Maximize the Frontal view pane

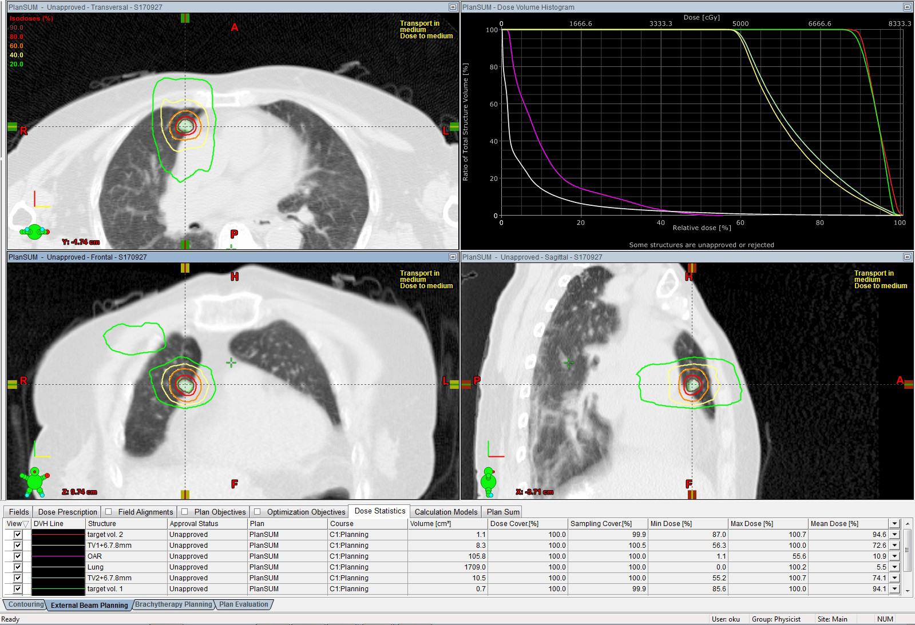coord(453,257)
